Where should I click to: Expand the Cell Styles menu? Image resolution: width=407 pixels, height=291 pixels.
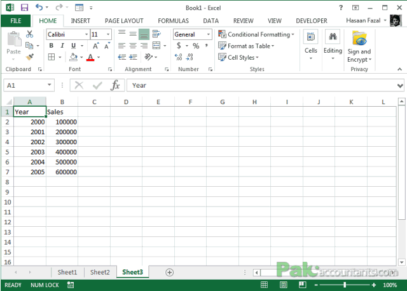pos(238,57)
